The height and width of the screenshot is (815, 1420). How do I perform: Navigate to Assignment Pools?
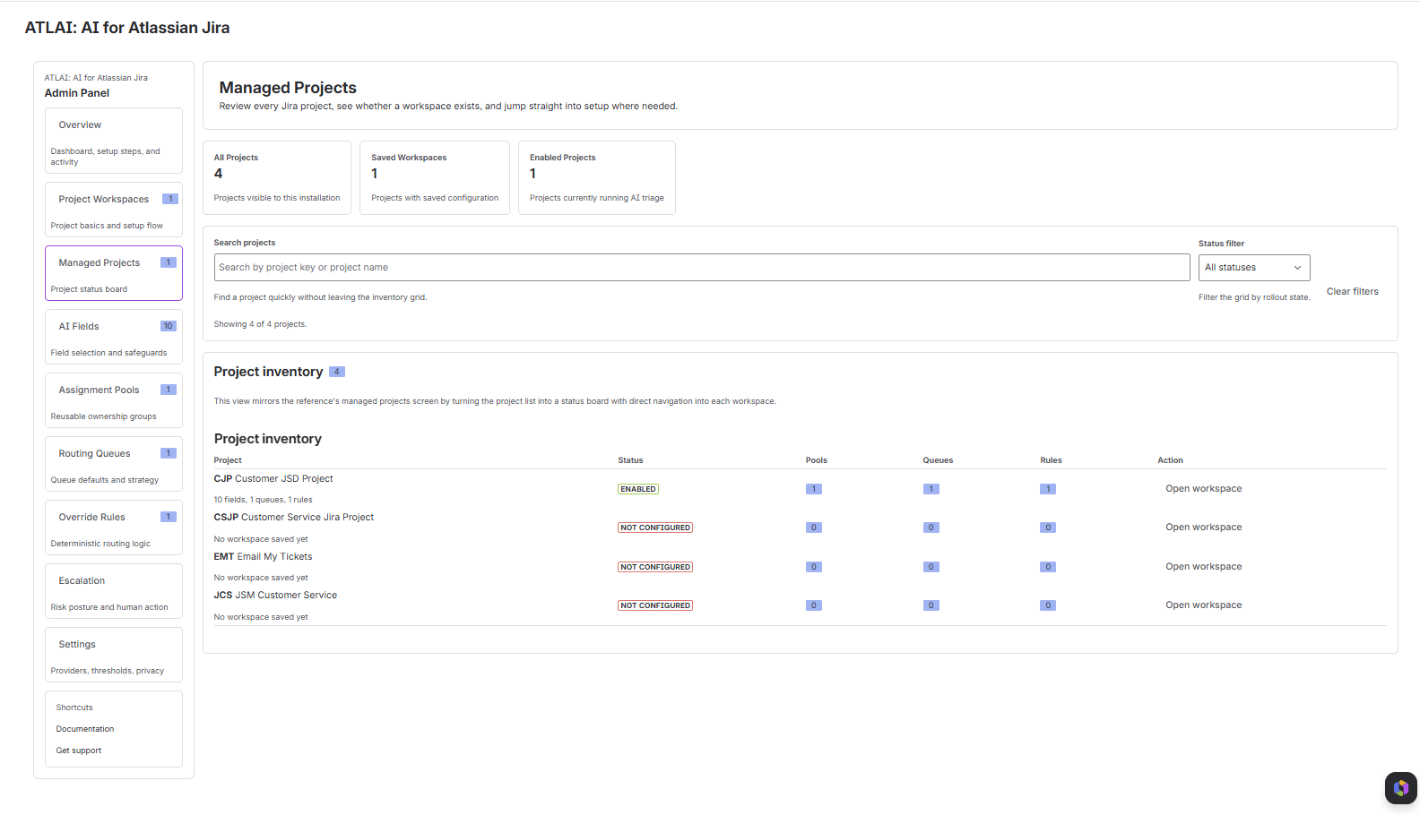114,400
